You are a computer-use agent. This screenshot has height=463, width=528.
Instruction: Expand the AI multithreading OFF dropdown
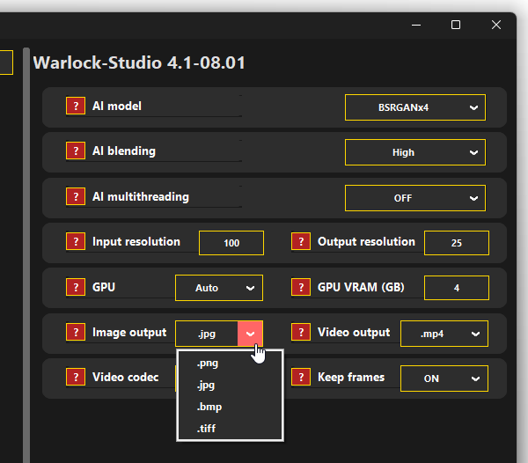(414, 198)
